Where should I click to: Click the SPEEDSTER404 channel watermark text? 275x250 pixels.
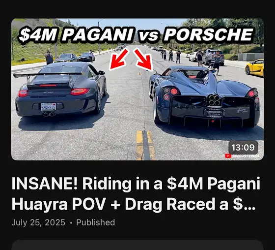[x=246, y=156]
